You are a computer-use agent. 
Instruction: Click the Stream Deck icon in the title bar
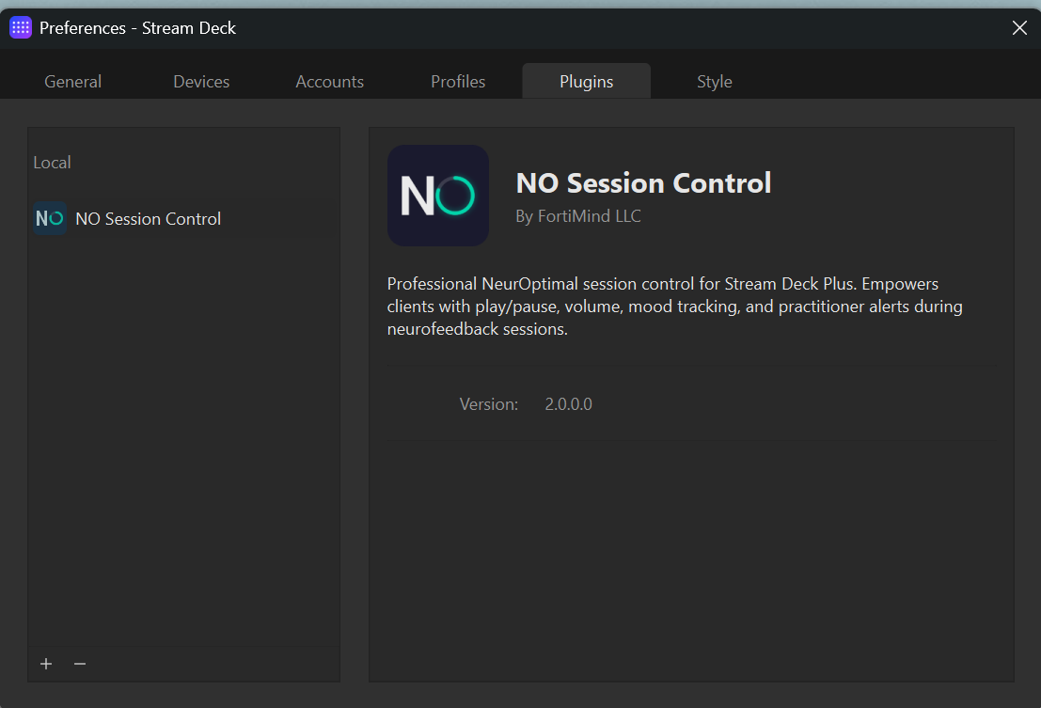pyautogui.click(x=20, y=27)
